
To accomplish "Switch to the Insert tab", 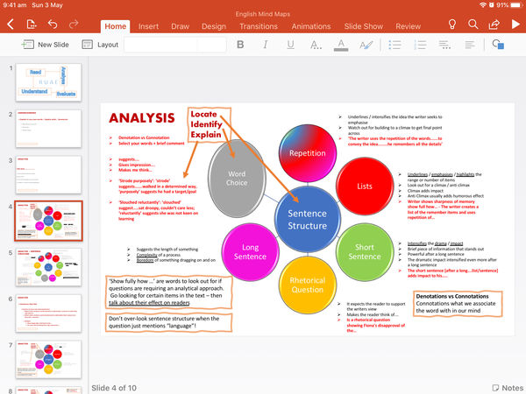I will click(x=148, y=26).
